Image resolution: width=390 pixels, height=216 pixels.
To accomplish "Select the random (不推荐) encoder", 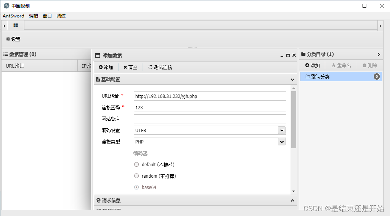I will pyautogui.click(x=136, y=176).
